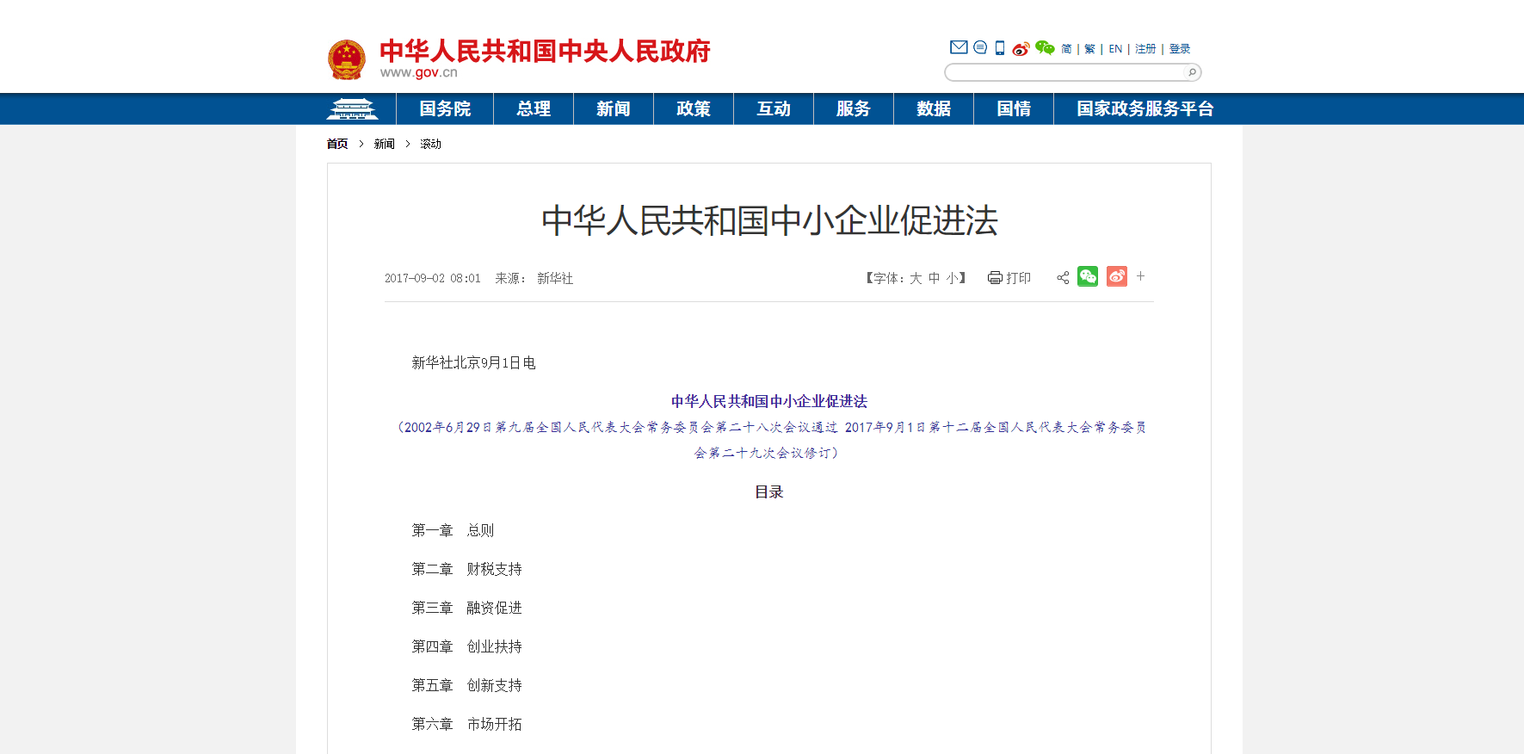Screen dimensions: 1524x754
Task: Click the dateline 新华社北京9月1日电
Action: (473, 362)
